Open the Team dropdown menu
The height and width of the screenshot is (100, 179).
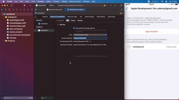click(90, 35)
